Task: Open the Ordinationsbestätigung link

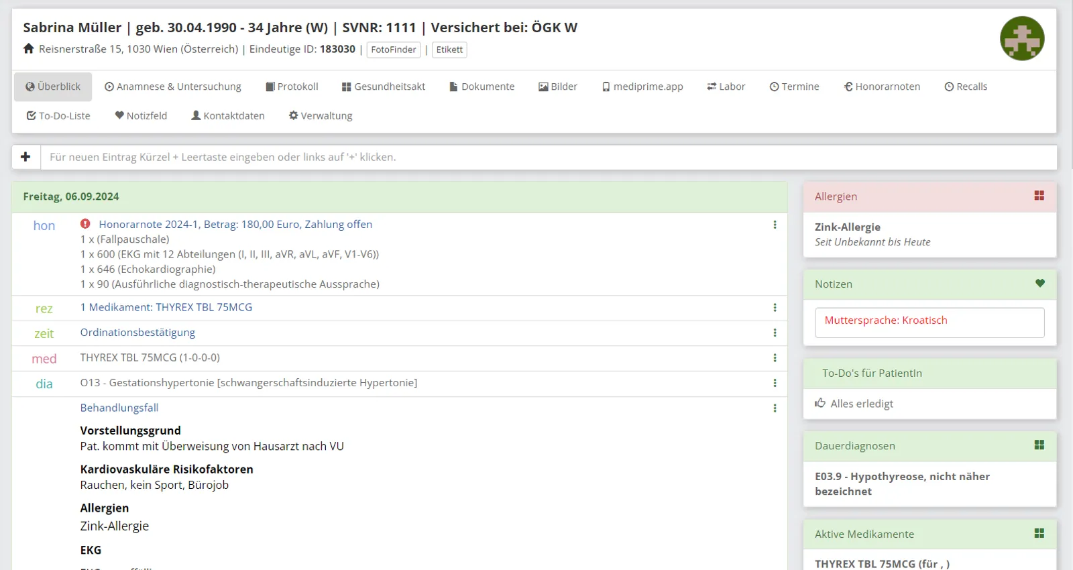Action: (137, 333)
